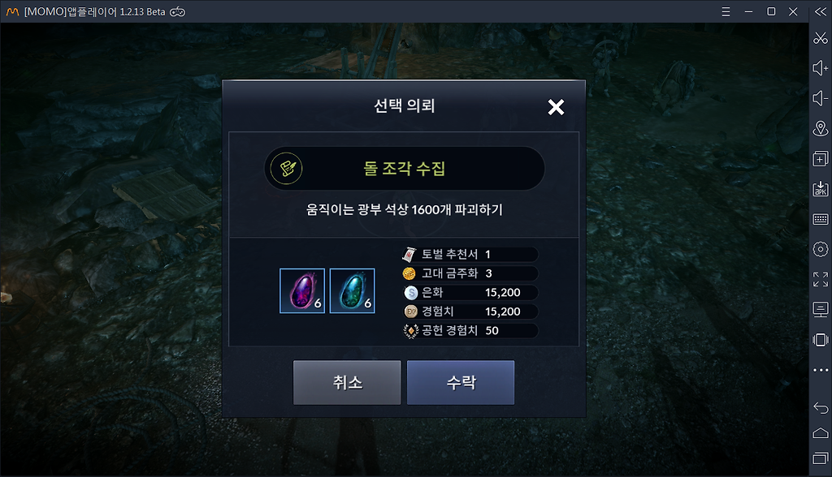This screenshot has width=832, height=477.
Task: Go back using Android back arrow
Action: 821,407
